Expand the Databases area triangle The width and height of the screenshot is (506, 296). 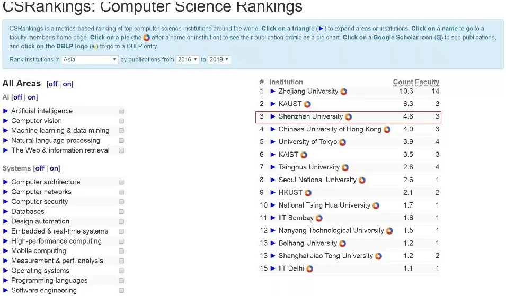[x=5, y=211]
